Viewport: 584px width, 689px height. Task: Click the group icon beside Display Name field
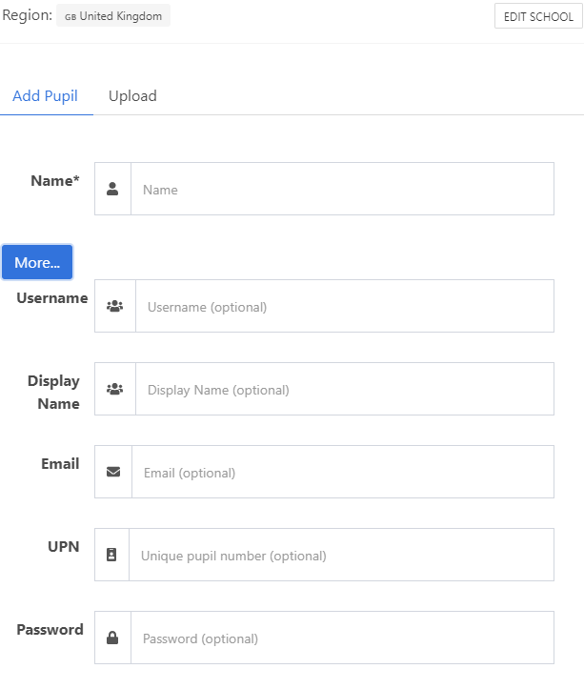pyautogui.click(x=115, y=389)
